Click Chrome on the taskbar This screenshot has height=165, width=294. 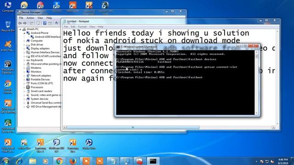[59, 161]
